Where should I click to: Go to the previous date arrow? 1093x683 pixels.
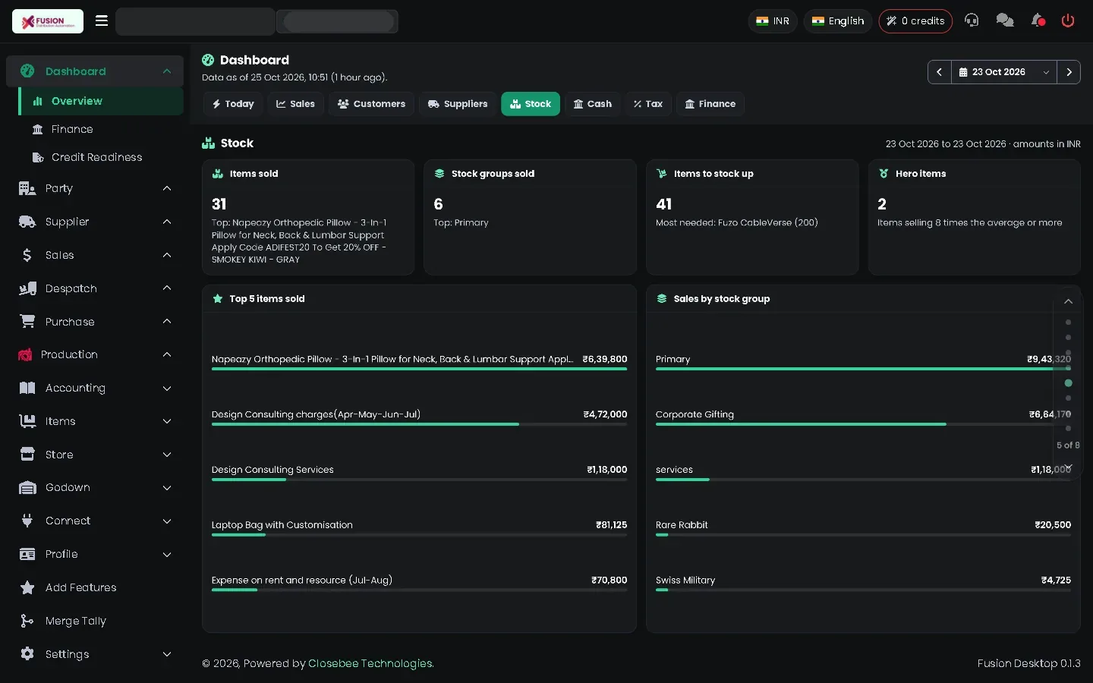tap(940, 72)
